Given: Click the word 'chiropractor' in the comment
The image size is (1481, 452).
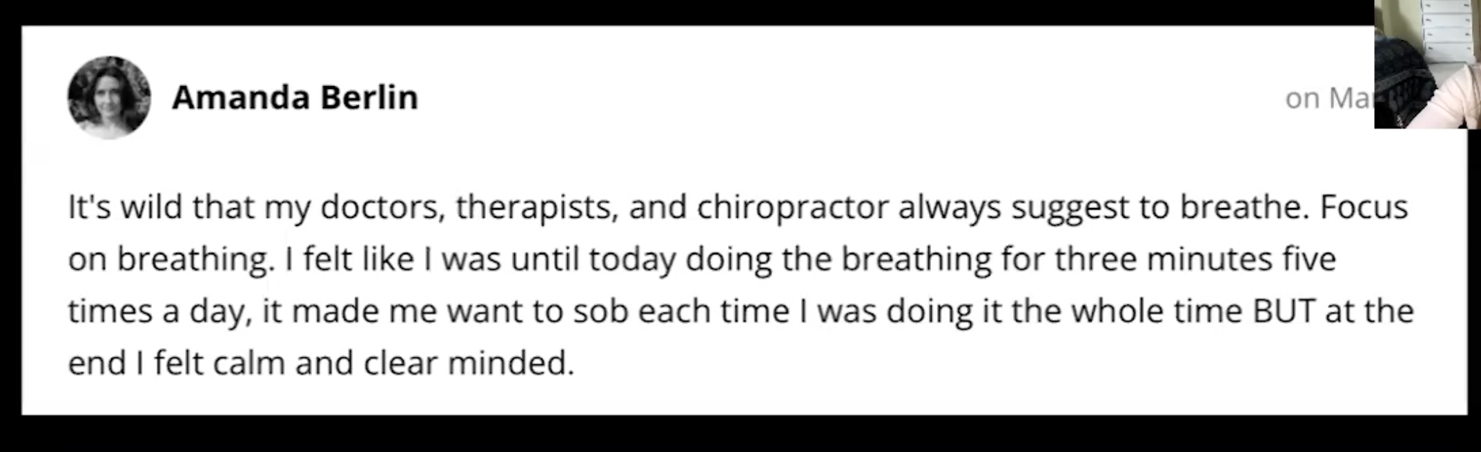Looking at the screenshot, I should tap(792, 207).
